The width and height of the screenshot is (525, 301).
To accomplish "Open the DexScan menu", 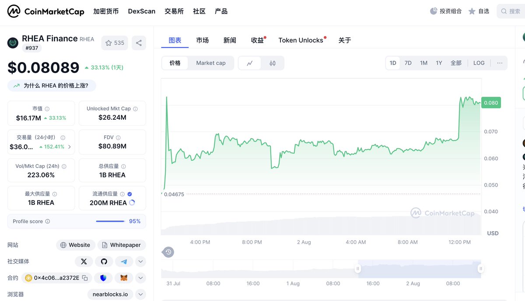I will tap(142, 11).
